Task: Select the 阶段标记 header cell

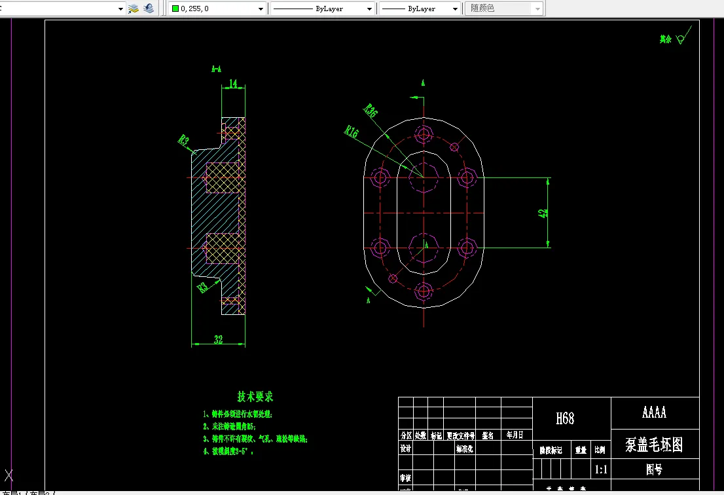Action: 551,450
